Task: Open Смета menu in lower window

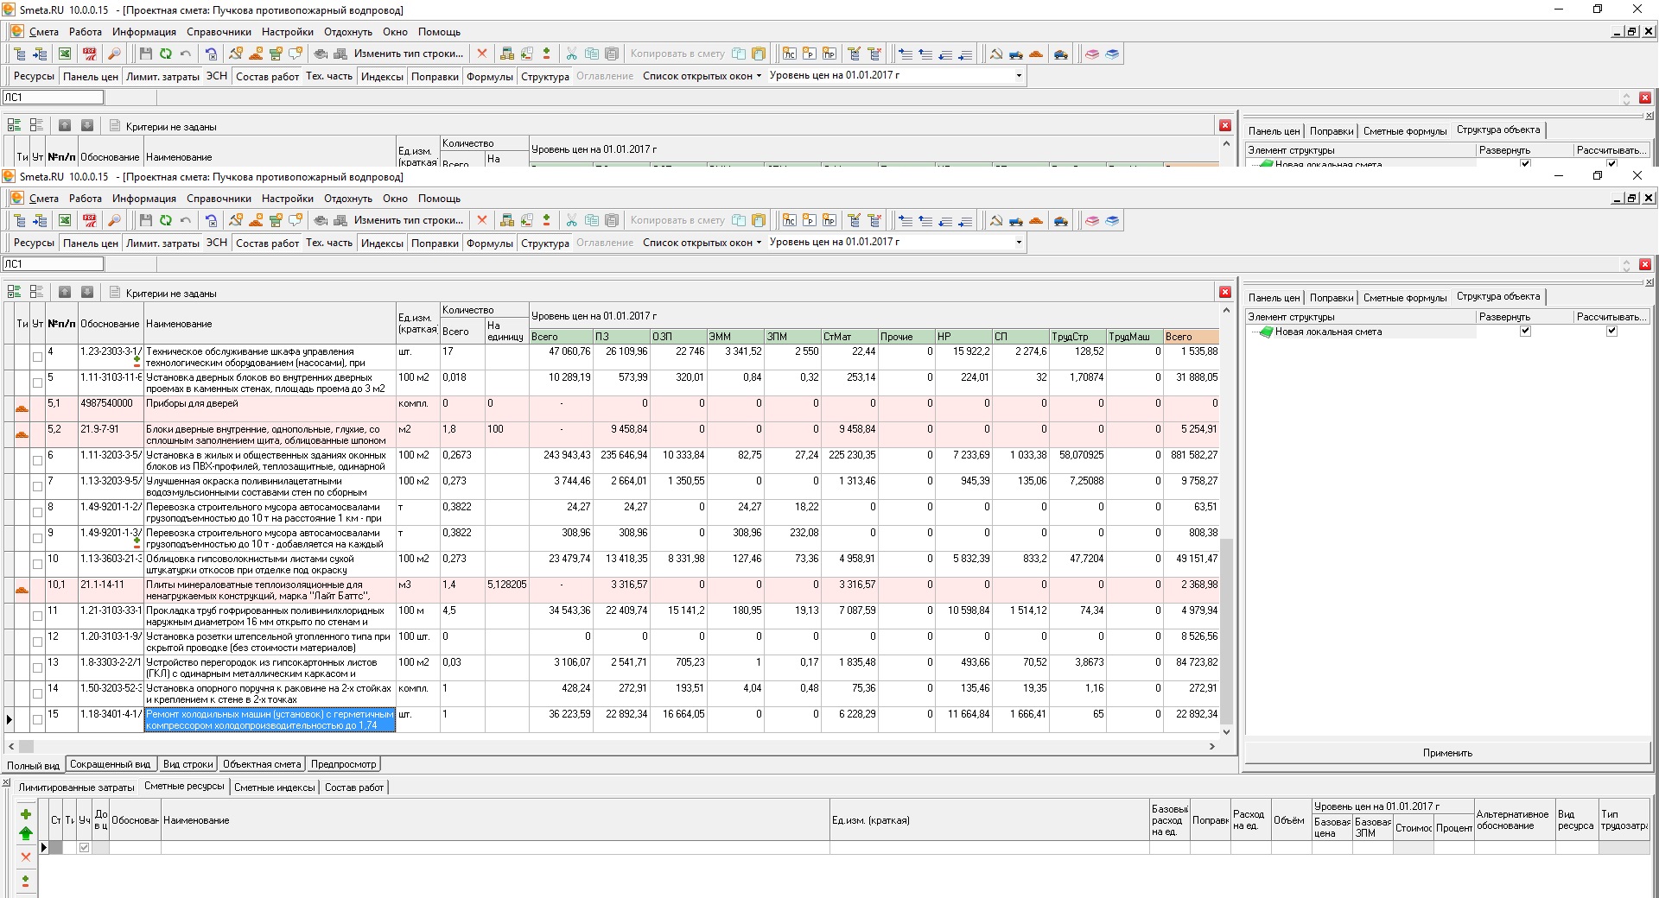Action: coord(44,199)
